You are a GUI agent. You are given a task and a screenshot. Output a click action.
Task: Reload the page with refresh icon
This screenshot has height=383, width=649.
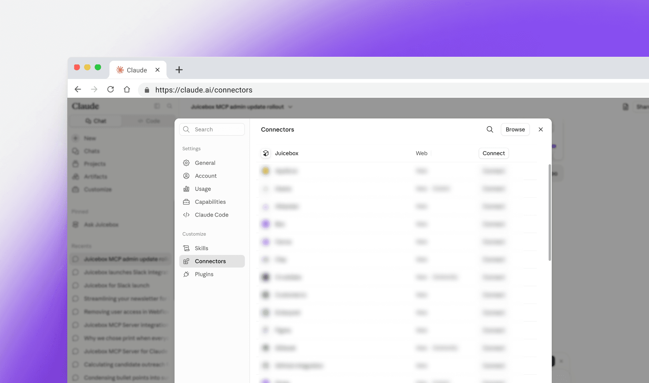pos(110,89)
